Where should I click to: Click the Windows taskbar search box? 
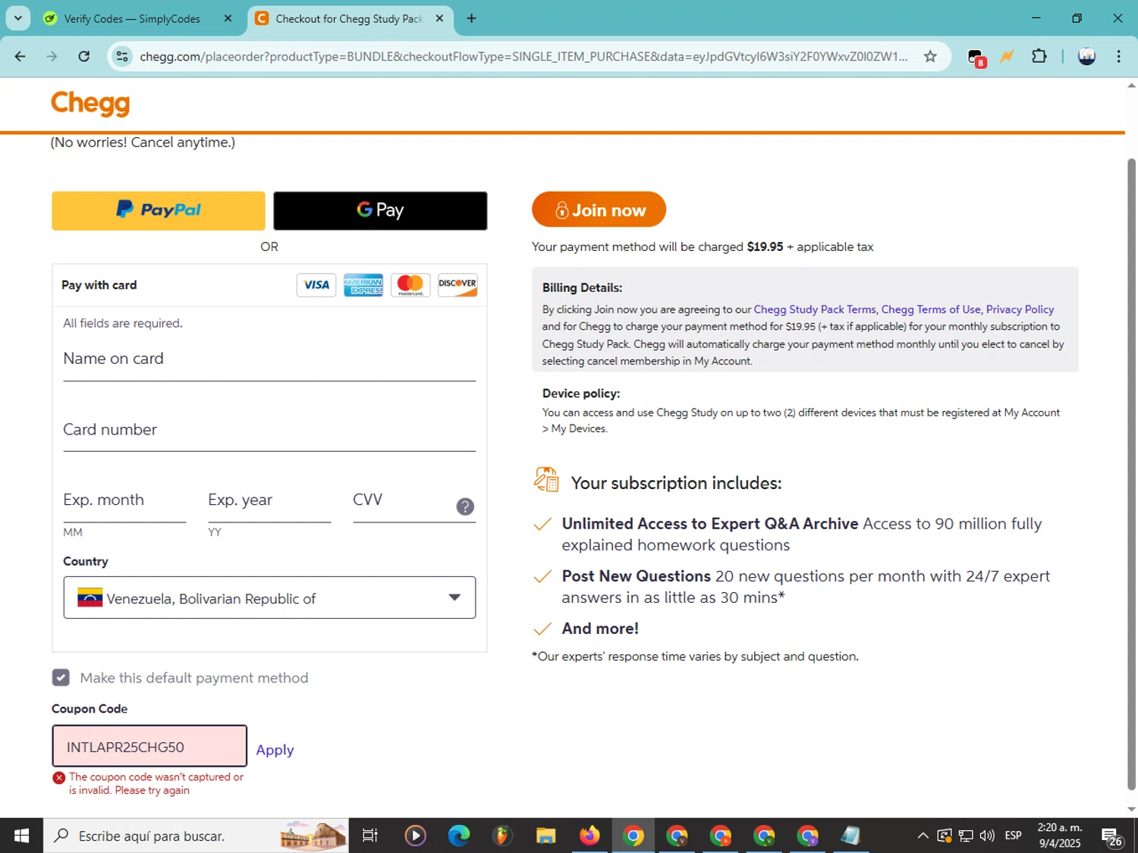[196, 836]
